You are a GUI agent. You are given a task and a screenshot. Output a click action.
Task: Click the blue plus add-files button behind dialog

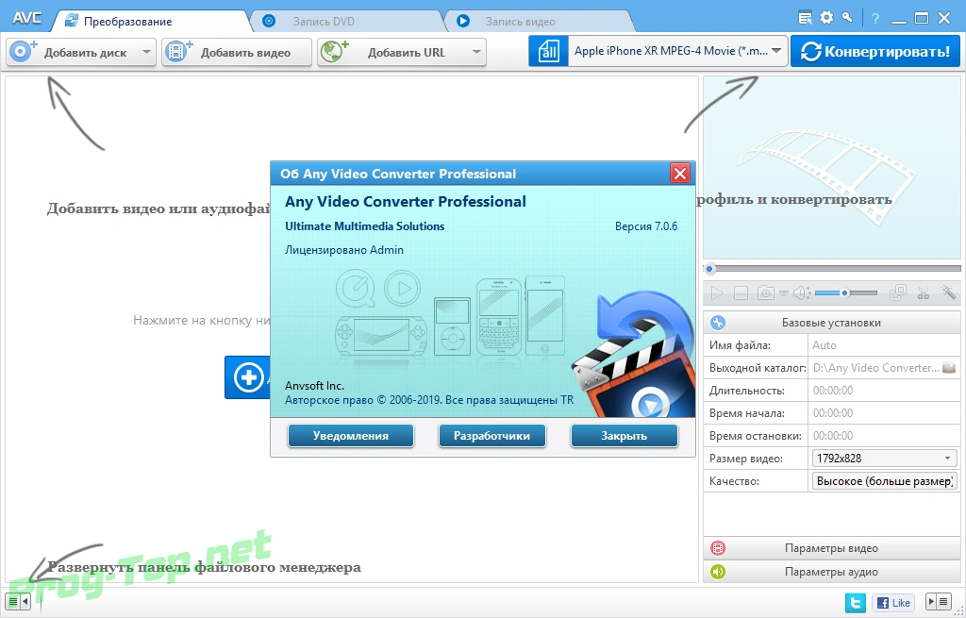pyautogui.click(x=248, y=377)
